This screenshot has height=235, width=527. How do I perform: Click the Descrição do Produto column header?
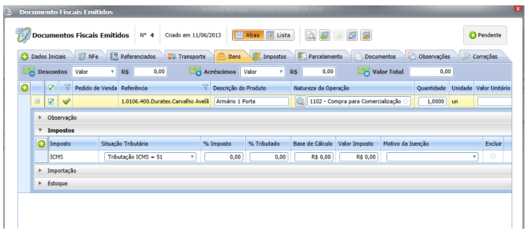click(x=251, y=88)
